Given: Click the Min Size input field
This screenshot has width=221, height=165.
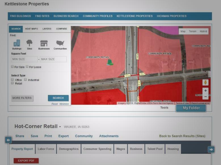Looking at the screenshot, I should [x=24, y=59].
